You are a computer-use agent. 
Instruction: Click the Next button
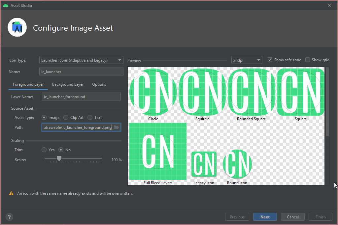pyautogui.click(x=265, y=217)
